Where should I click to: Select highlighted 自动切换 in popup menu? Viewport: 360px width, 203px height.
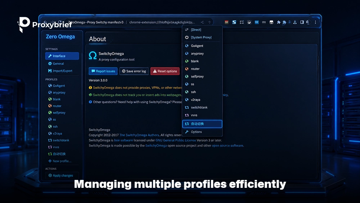[x=202, y=124]
